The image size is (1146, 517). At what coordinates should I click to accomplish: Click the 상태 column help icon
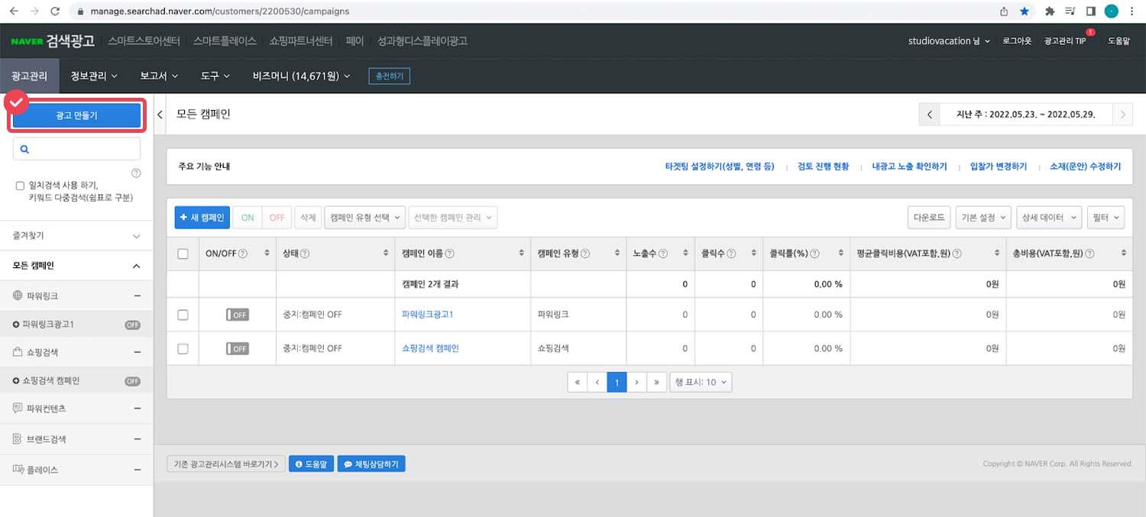(305, 254)
